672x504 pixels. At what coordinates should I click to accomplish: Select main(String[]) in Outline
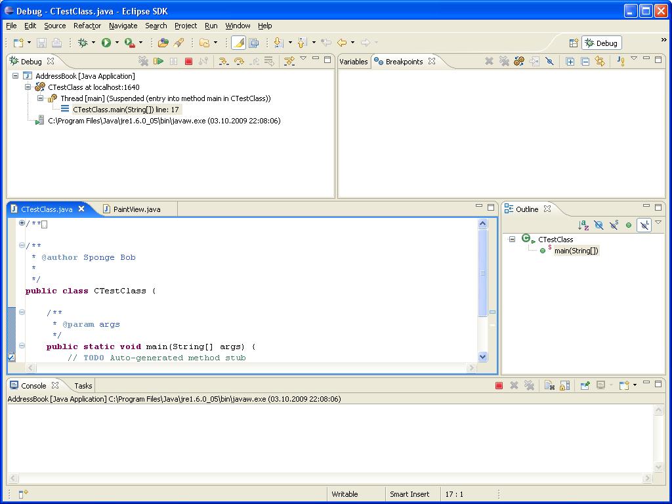click(576, 251)
